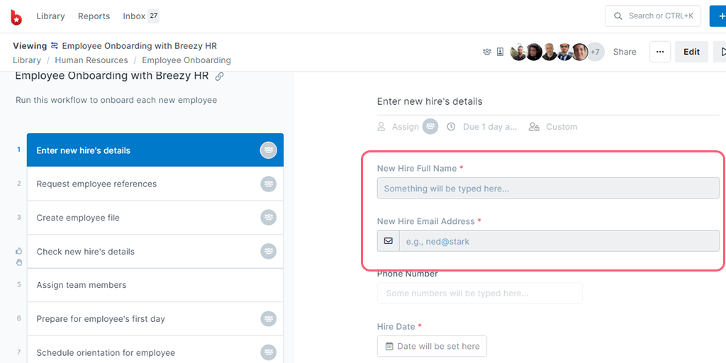
Task: Click assignee icon on Schedule orientation for employee
Action: tap(269, 352)
